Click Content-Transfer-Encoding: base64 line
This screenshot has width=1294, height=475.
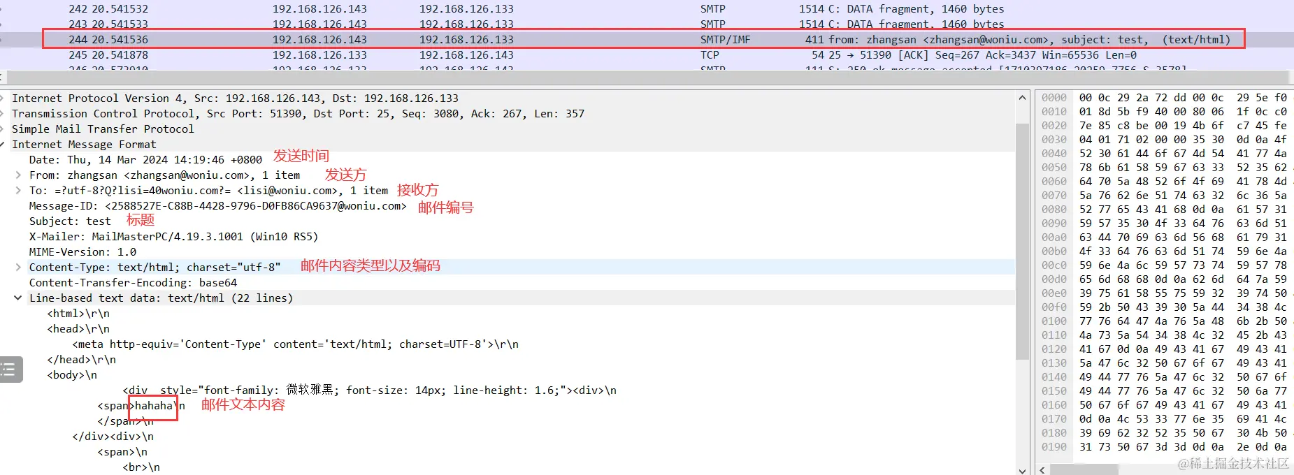133,282
